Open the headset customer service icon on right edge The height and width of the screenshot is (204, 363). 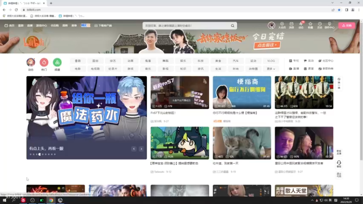[339, 164]
